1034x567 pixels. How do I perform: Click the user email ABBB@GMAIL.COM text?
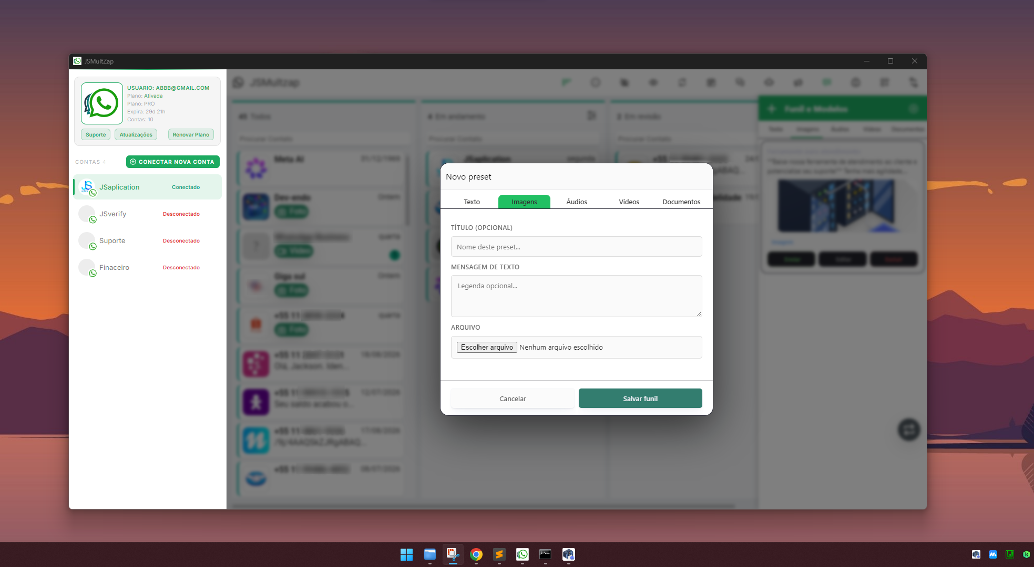(x=182, y=88)
